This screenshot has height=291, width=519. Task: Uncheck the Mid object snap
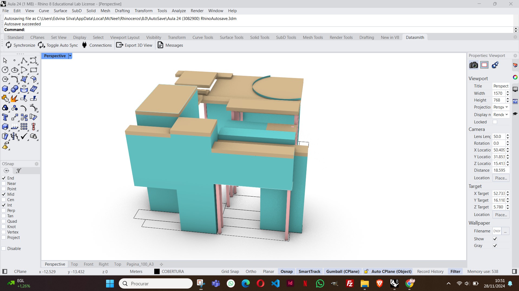[x=4, y=194]
